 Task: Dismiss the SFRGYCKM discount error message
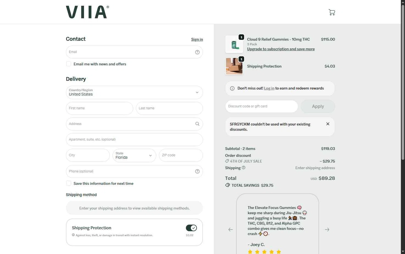pyautogui.click(x=328, y=124)
